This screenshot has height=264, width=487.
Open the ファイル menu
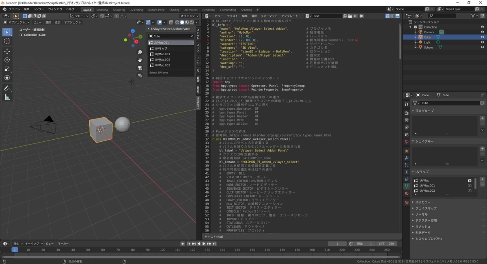click(x=14, y=9)
